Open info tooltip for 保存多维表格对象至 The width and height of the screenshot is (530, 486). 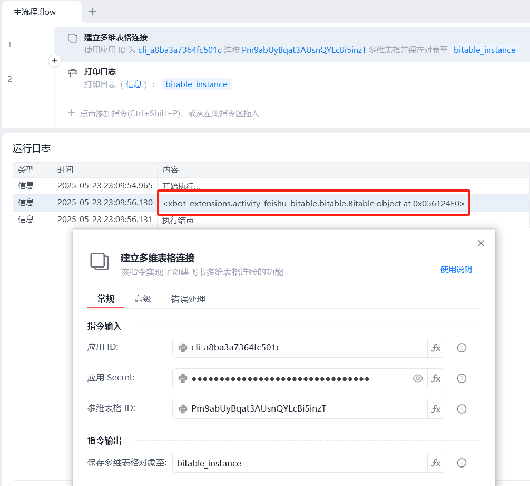(x=462, y=463)
